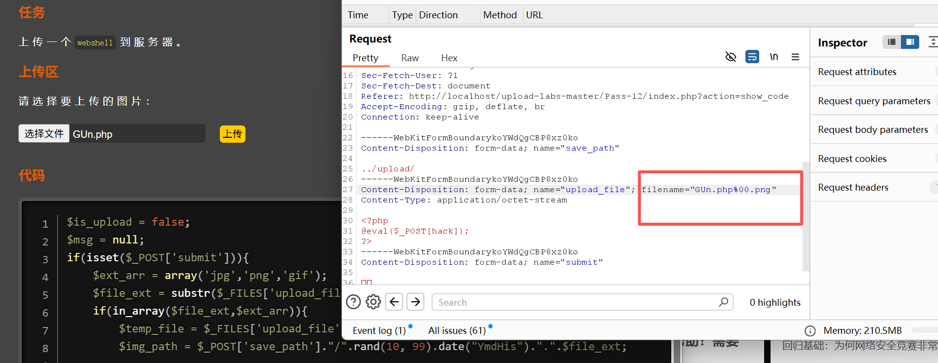Expand Request query parameters section

(x=874, y=101)
